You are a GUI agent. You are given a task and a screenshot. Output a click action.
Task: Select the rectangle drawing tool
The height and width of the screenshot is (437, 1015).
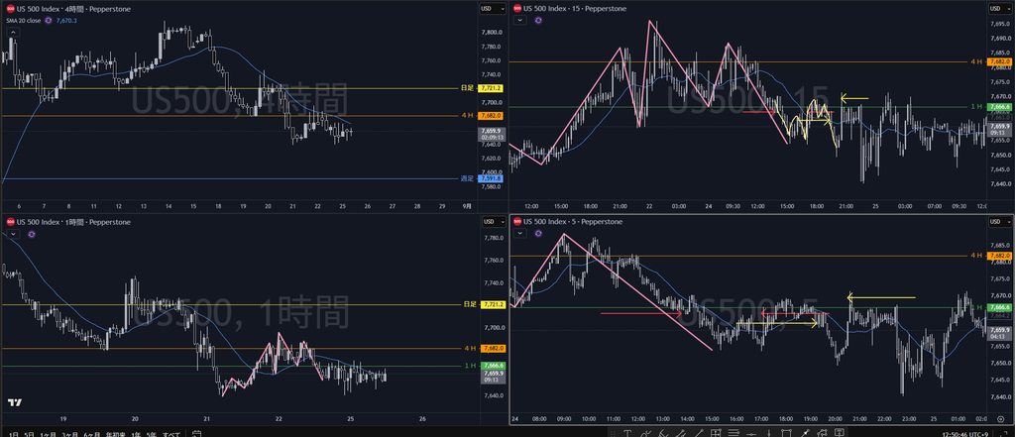click(x=786, y=433)
